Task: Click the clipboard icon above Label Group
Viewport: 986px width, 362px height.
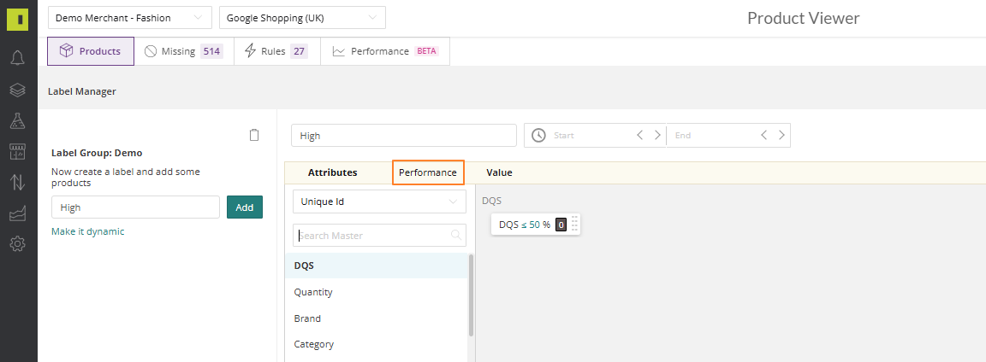Action: pyautogui.click(x=254, y=135)
